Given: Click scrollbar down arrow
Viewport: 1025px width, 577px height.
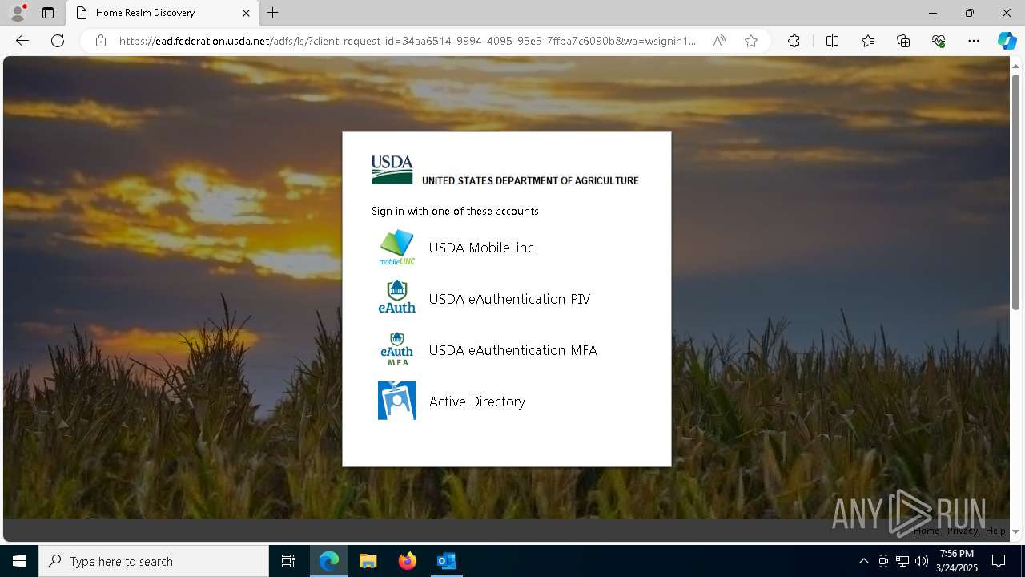Looking at the screenshot, I should pos(1015,531).
